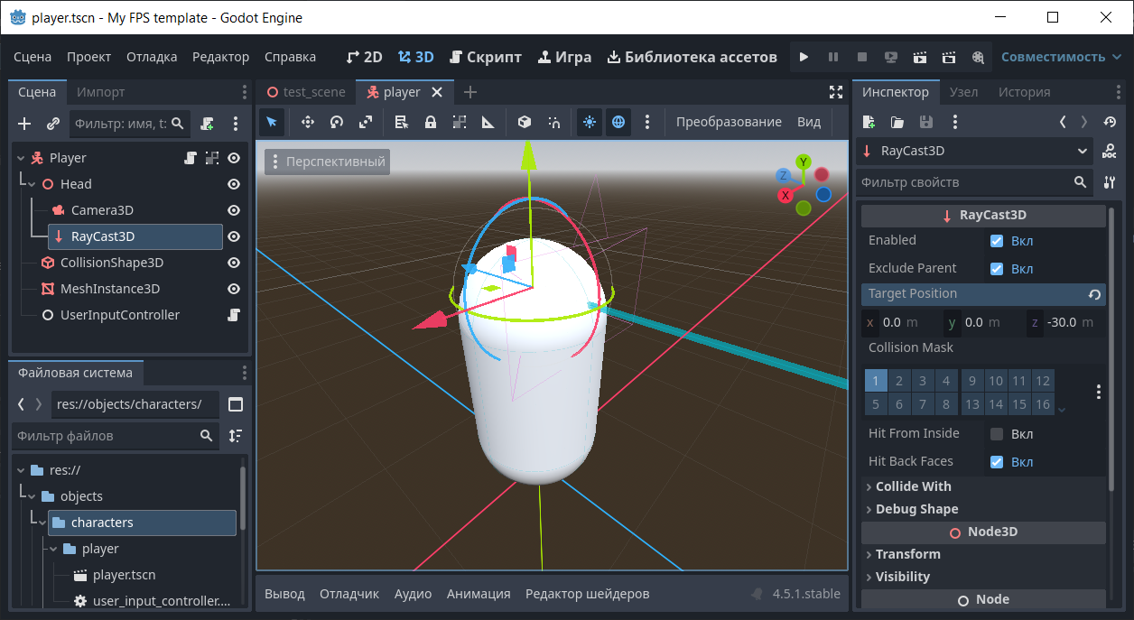Open the RayCast3D documentation icon
The height and width of the screenshot is (620, 1134).
[x=1109, y=151]
